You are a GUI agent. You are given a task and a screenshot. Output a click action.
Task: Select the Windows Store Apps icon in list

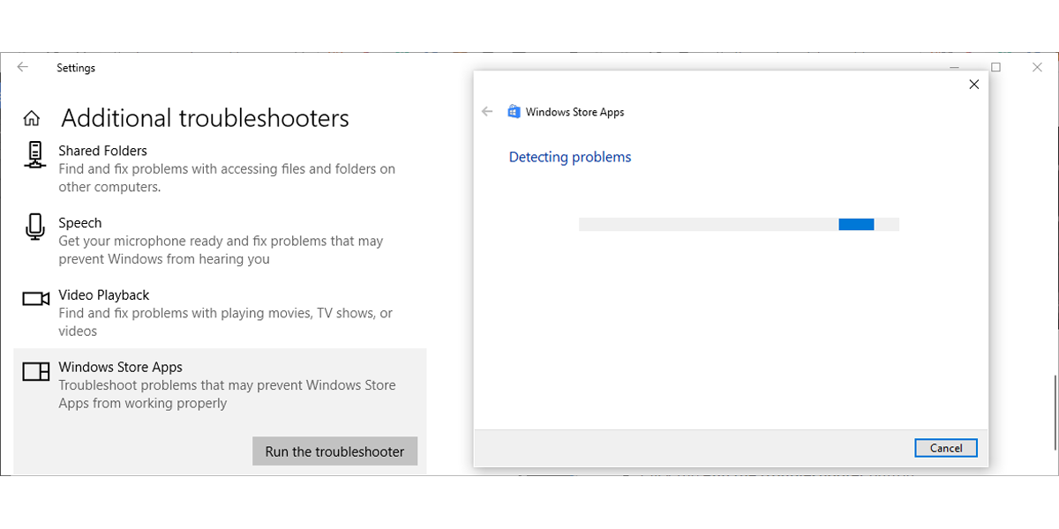35,371
